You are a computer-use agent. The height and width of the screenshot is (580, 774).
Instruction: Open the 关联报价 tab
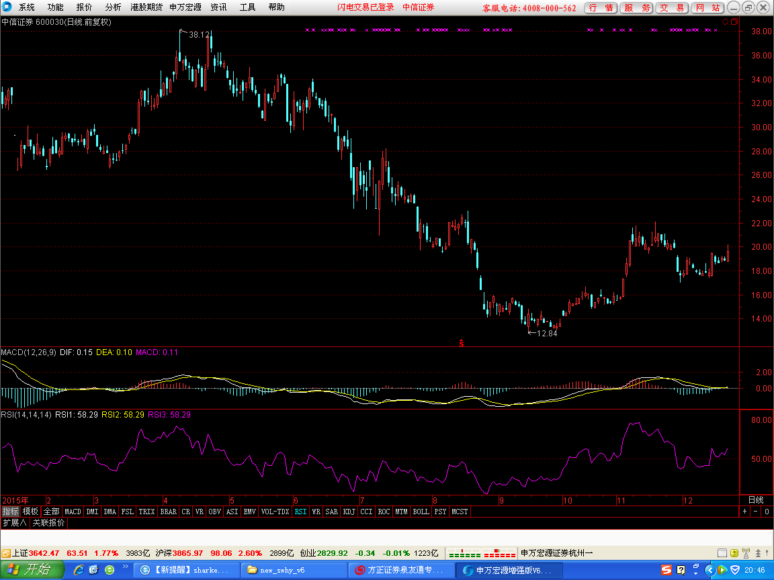48,522
